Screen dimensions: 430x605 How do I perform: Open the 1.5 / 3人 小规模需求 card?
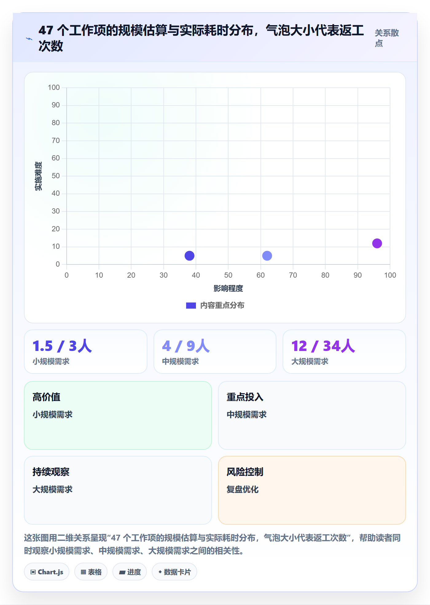[86, 352]
